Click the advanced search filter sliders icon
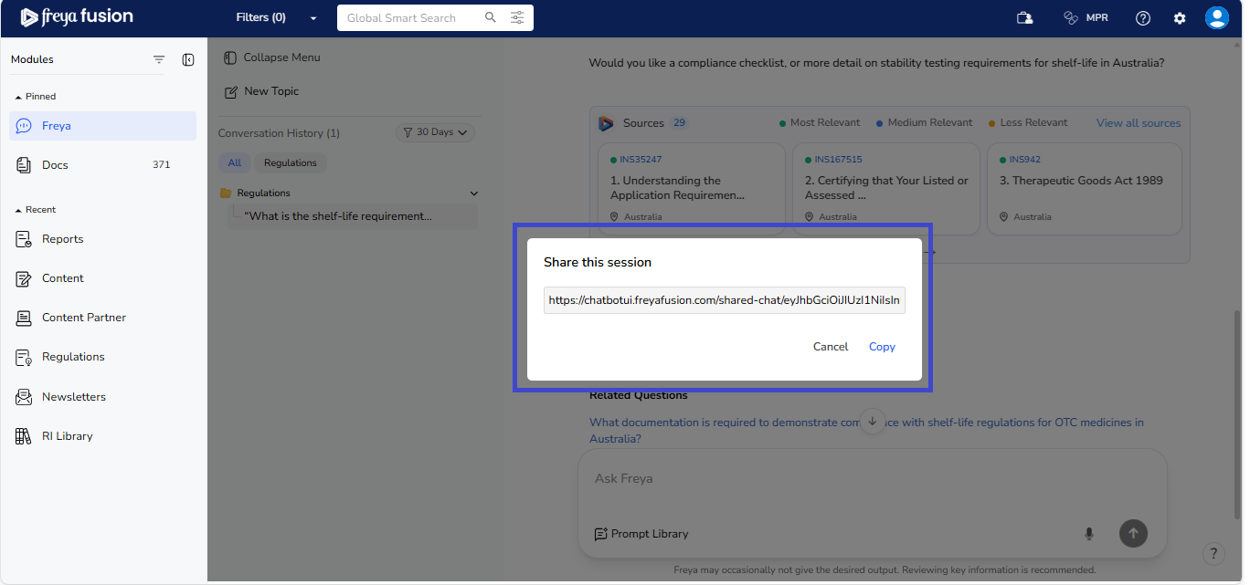 tap(517, 18)
